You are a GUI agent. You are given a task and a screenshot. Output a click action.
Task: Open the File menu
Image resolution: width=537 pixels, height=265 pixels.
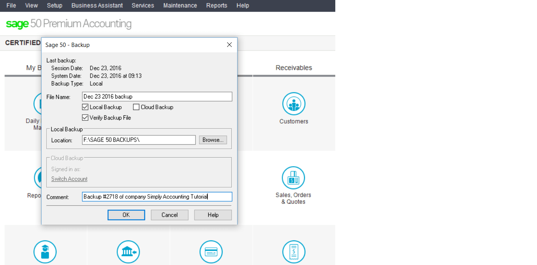click(x=11, y=5)
